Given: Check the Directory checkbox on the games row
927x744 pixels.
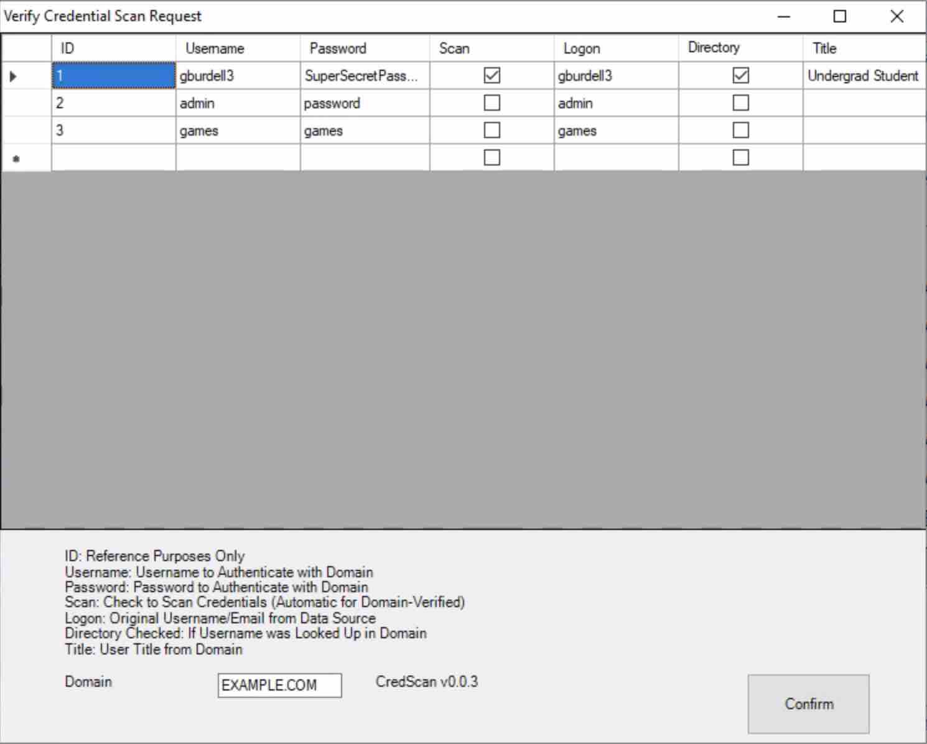Looking at the screenshot, I should pyautogui.click(x=740, y=130).
